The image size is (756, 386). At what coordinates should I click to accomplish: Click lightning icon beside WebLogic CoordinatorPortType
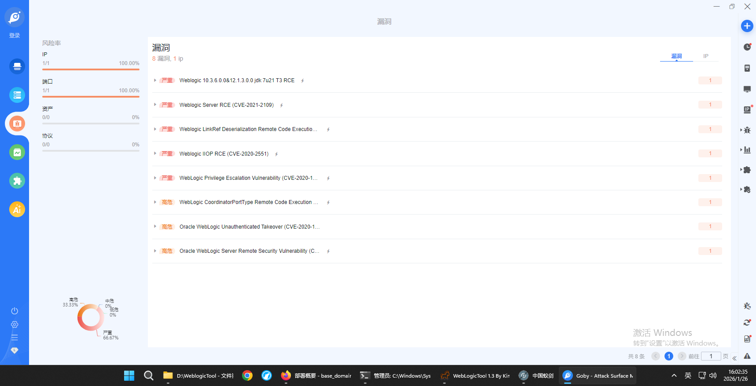point(328,202)
